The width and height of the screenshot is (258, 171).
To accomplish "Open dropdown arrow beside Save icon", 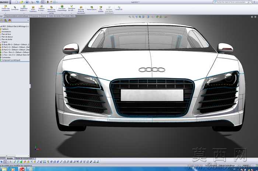I will pyautogui.click(x=29, y=2).
